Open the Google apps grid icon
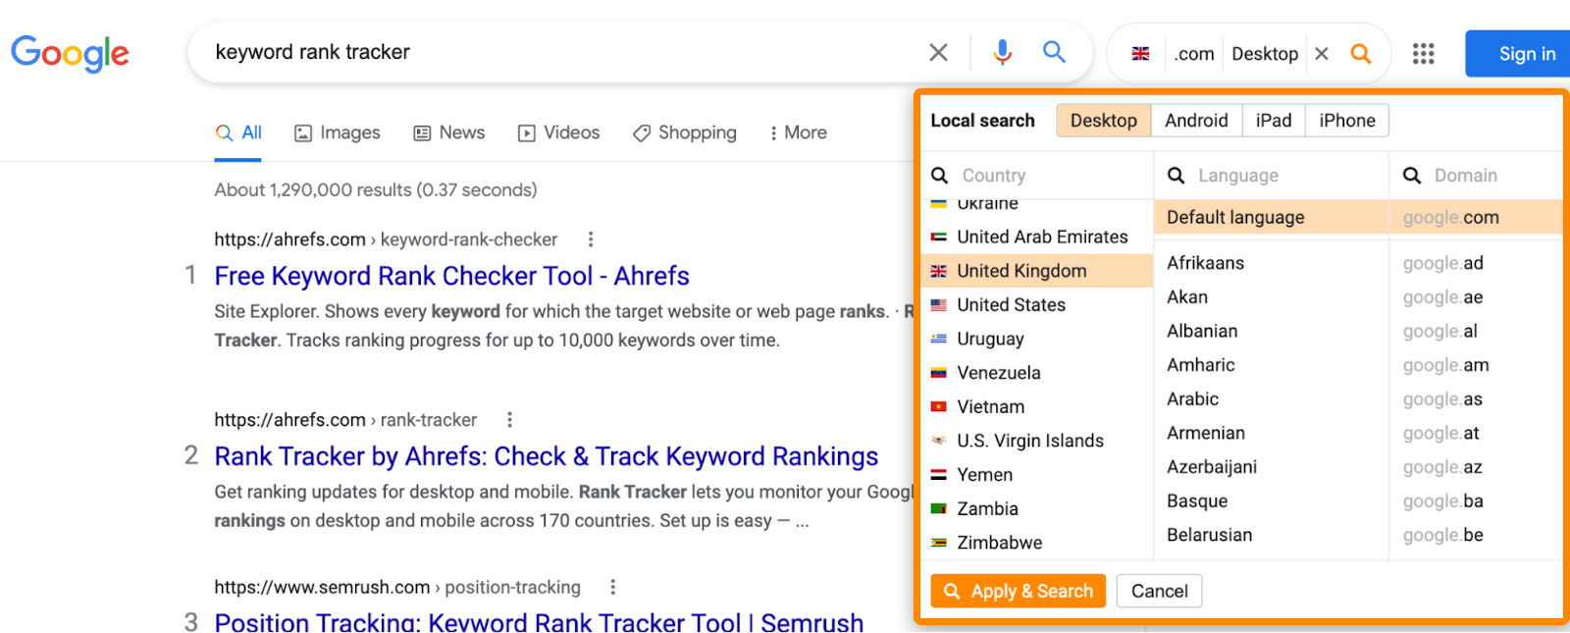 point(1423,54)
